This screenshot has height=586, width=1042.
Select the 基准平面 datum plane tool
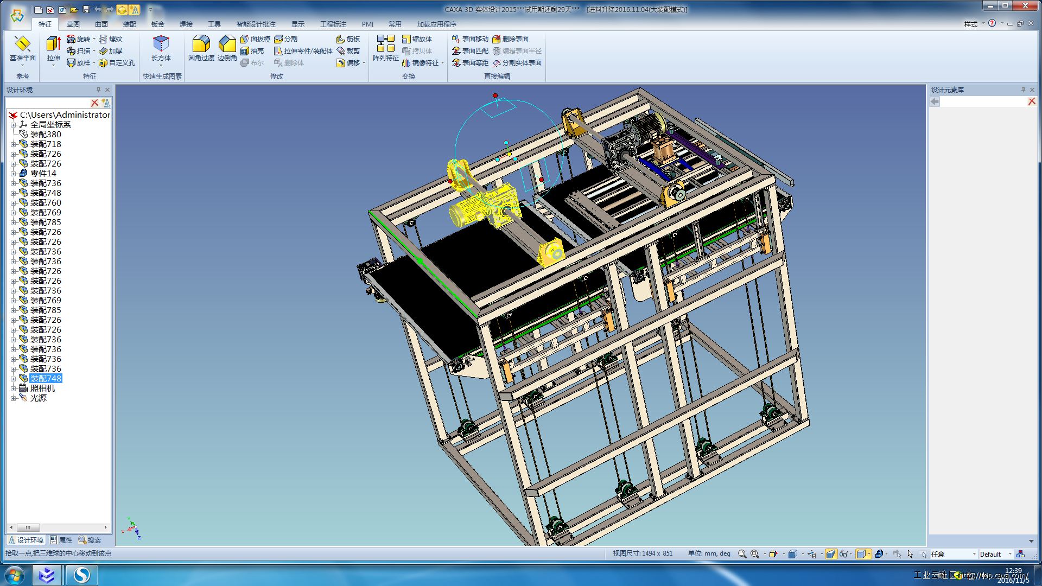(x=22, y=44)
